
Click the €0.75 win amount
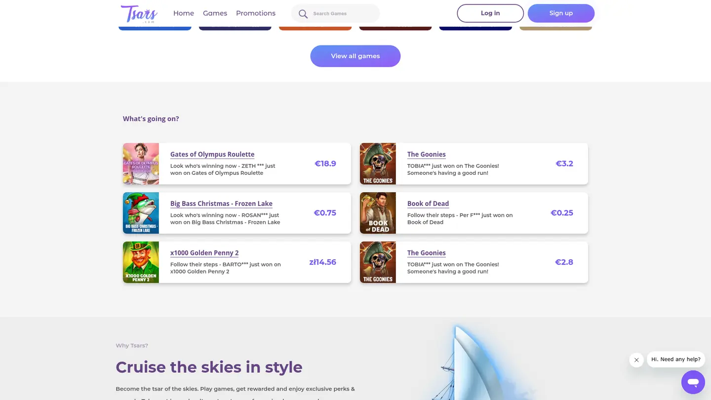pos(325,213)
